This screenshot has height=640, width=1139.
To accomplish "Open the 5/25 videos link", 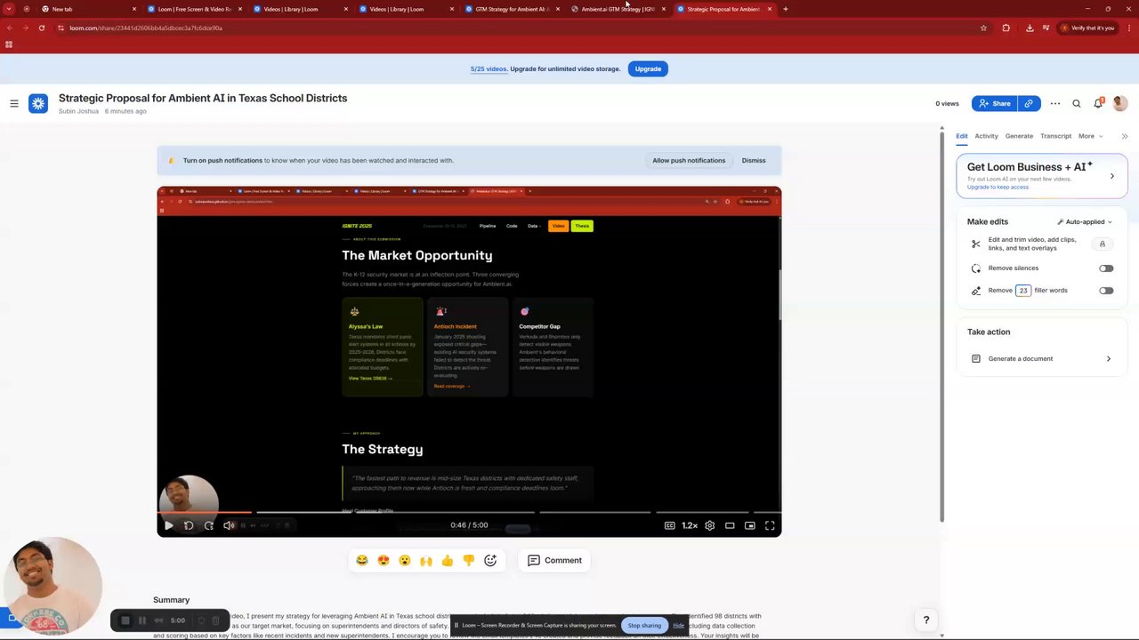I will pos(489,68).
